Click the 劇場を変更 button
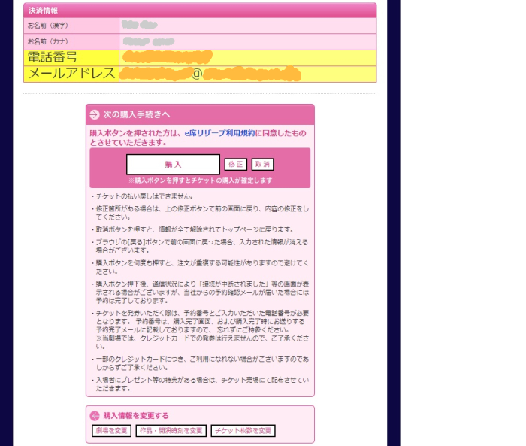 click(x=111, y=431)
